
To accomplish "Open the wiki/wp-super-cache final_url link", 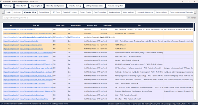I will tap(36, 68).
